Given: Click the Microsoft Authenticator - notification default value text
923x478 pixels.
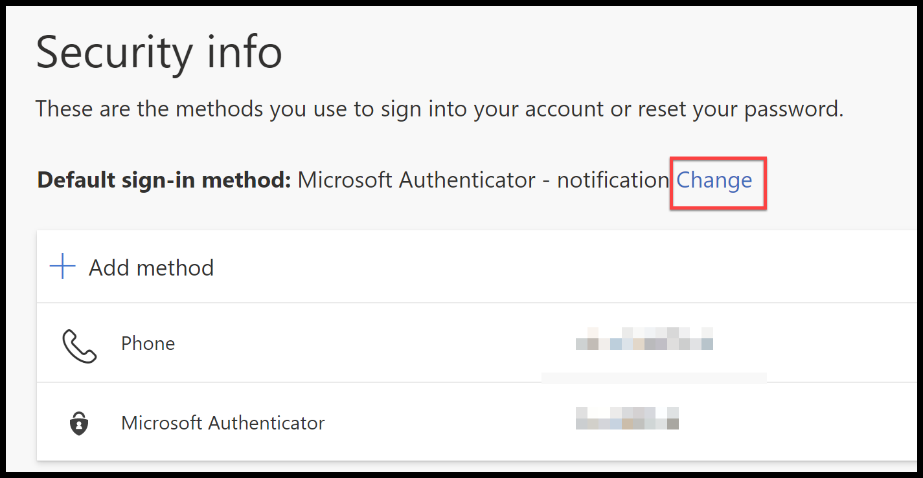Looking at the screenshot, I should [x=483, y=180].
